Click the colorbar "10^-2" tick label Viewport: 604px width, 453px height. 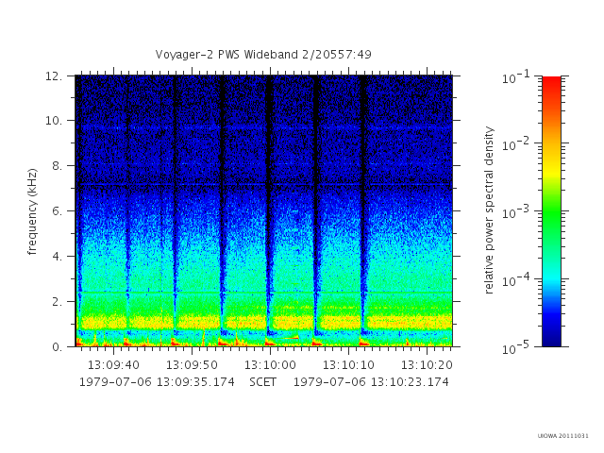click(x=516, y=144)
